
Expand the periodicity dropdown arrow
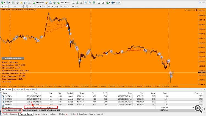115,3
